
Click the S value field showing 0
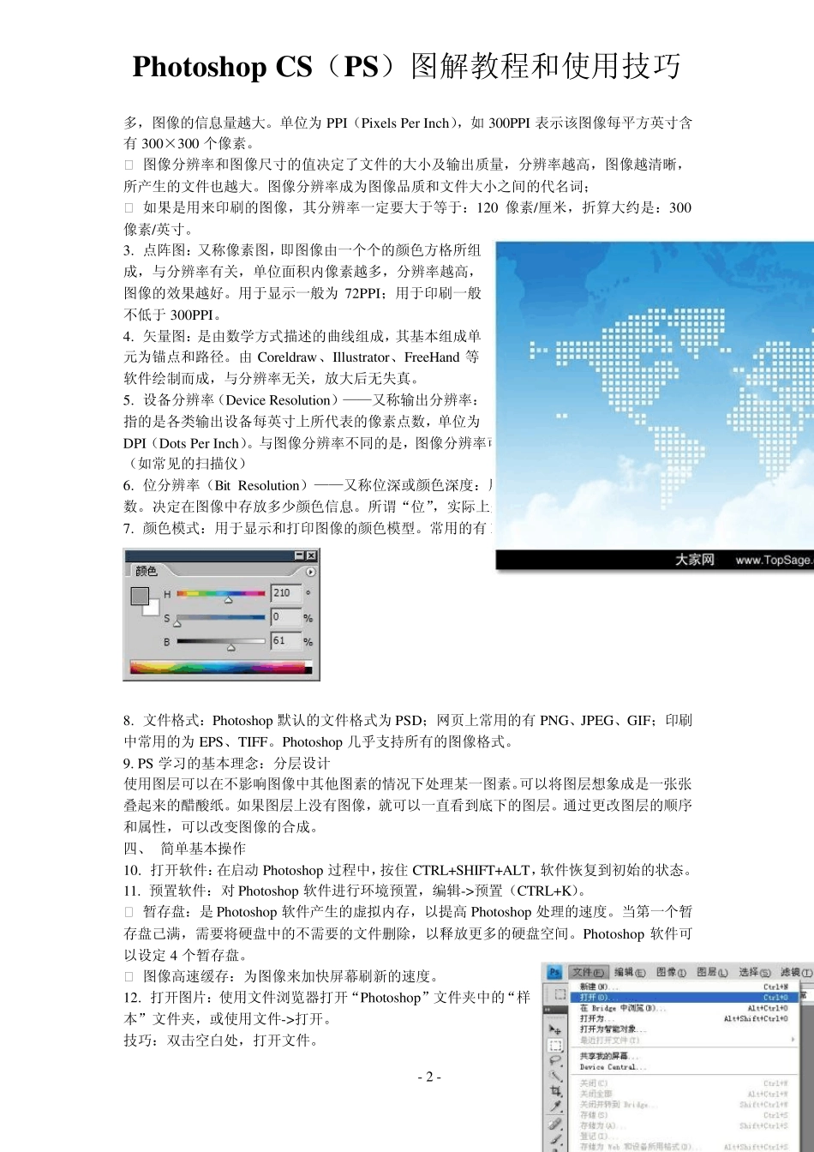286,617
